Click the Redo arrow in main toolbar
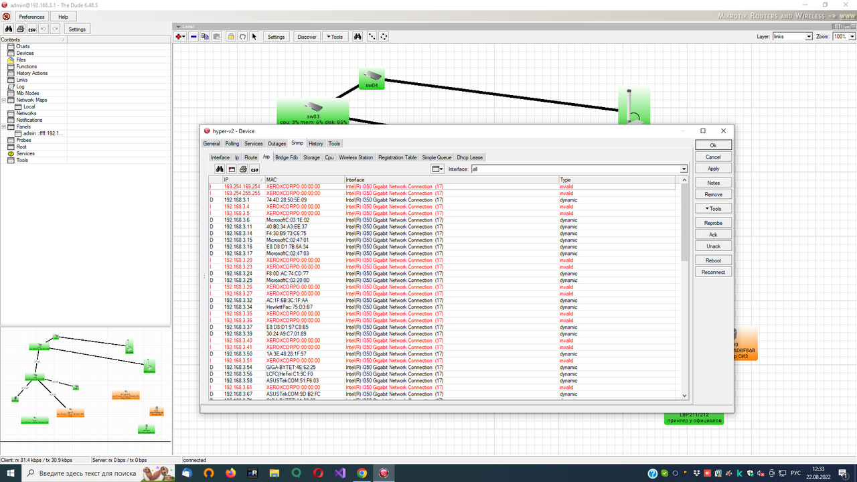The width and height of the screenshot is (857, 482). 55,29
